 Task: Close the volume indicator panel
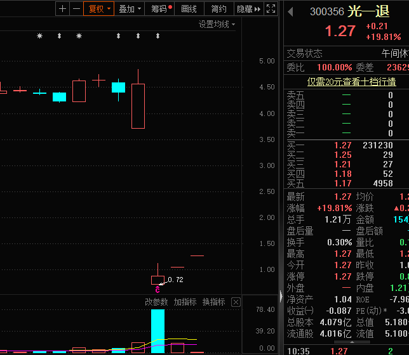(x=236, y=302)
